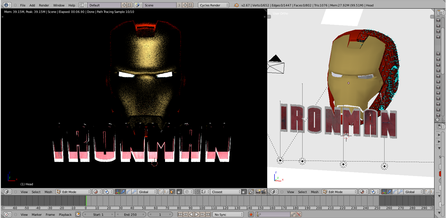Image resolution: width=446 pixels, height=218 pixels.
Task: Click the screen layout browse icon beside Default
Action: click(x=83, y=5)
